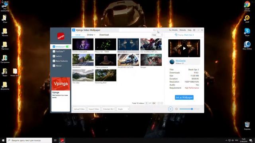Open the Программы desktop folder
Viewport: 255px width, 143px height.
5,59
